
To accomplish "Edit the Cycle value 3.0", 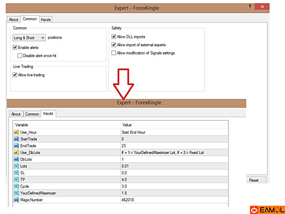I will point(174,186).
